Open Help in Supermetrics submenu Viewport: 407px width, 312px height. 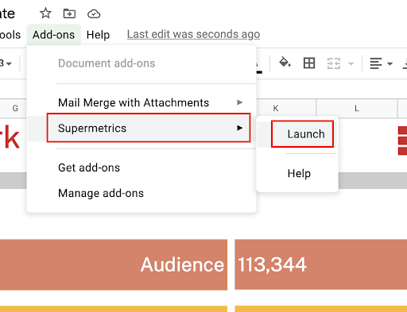pyautogui.click(x=299, y=174)
